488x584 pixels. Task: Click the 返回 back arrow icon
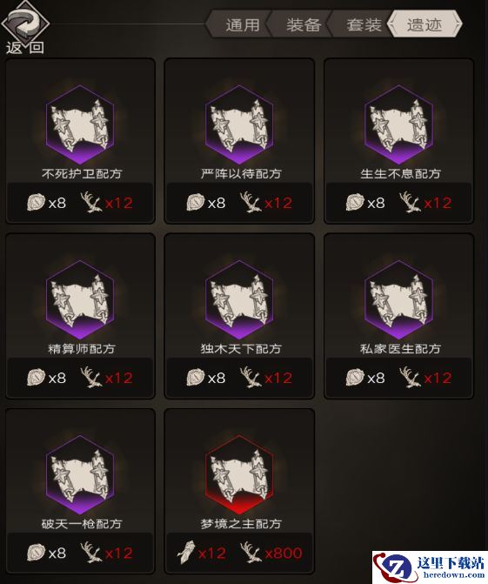pyautogui.click(x=25, y=23)
